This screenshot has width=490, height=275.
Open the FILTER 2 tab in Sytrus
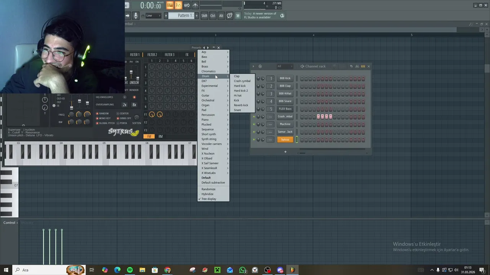pyautogui.click(x=152, y=55)
